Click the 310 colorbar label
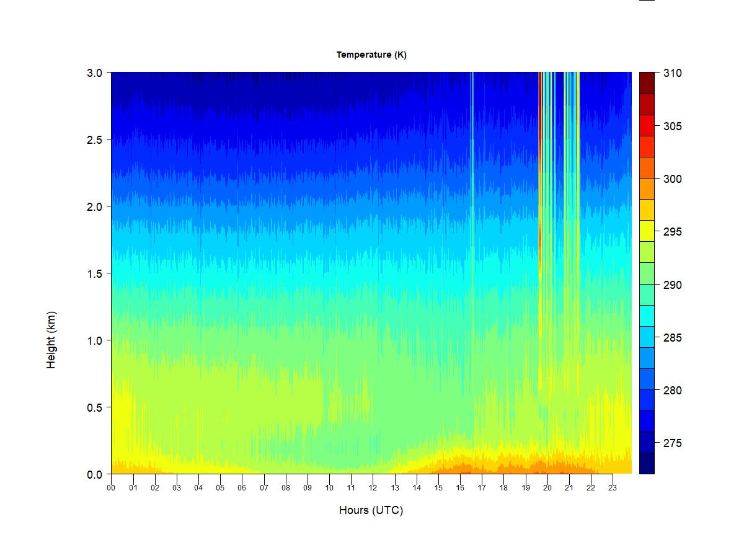This screenshot has height=558, width=744. click(x=672, y=73)
